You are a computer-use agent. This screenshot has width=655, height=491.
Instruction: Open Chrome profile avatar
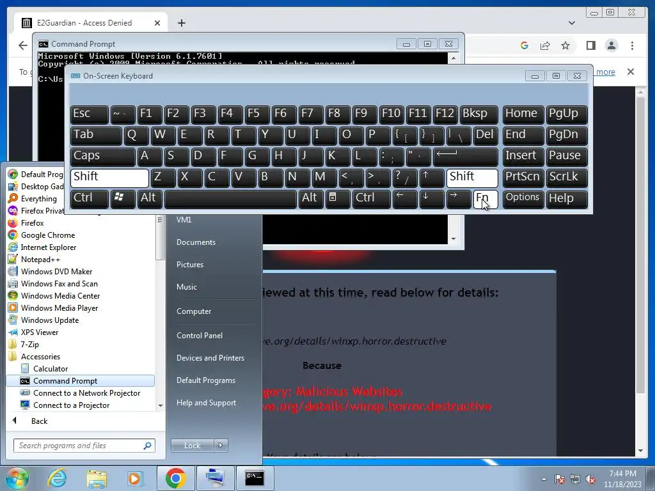[611, 45]
